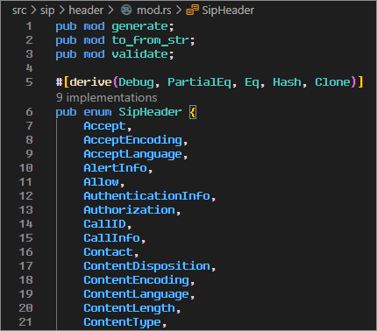Click line number 6 in gutter
Screen dimensions: 377x331
tap(29, 112)
